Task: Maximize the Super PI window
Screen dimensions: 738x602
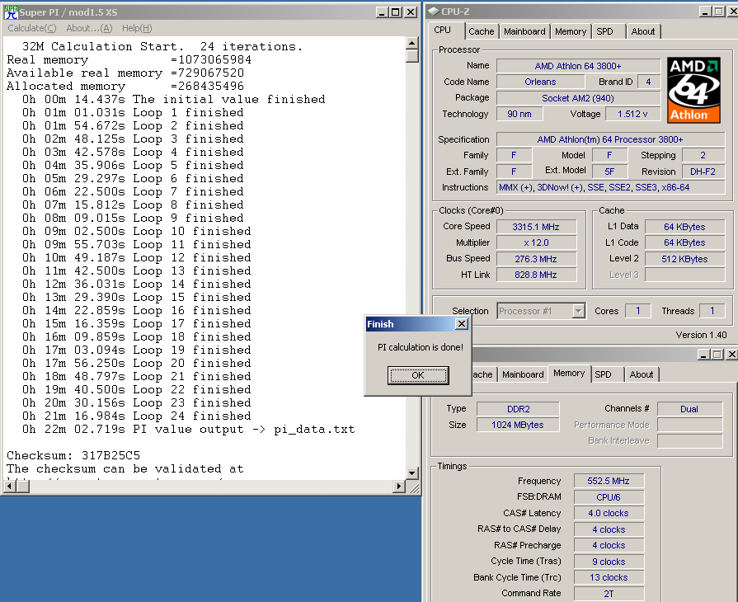Action: pyautogui.click(x=397, y=12)
